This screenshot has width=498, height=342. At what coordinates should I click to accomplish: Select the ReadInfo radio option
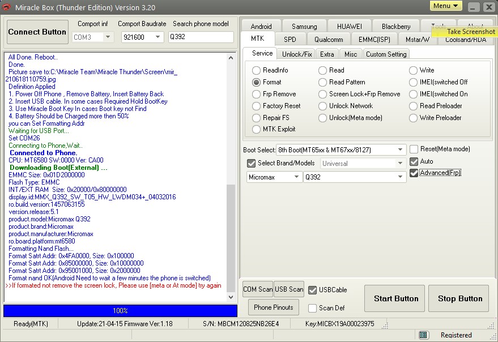[x=256, y=70]
